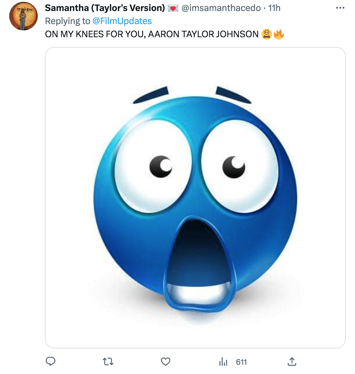Click the fire emoji in the tweet
Screen dimensions: 355x374
click(x=279, y=34)
